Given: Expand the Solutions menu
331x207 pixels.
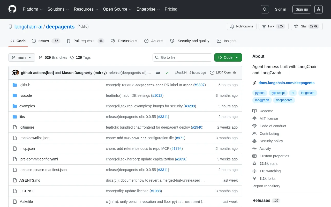Looking at the screenshot, I should pos(58,9).
